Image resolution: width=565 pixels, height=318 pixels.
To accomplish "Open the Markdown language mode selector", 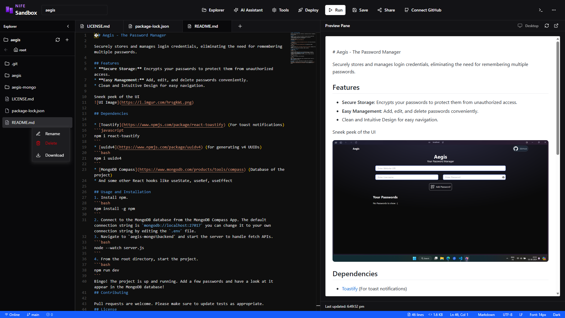I will (486, 314).
